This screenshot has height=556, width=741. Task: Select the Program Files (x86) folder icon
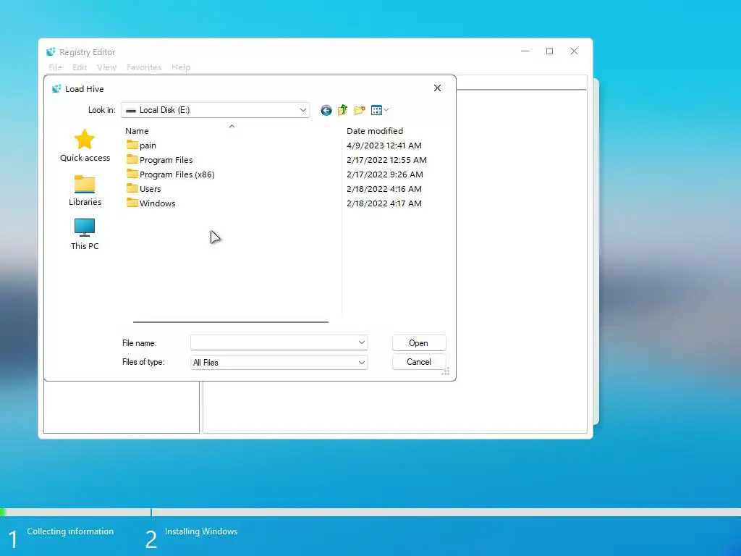(132, 174)
